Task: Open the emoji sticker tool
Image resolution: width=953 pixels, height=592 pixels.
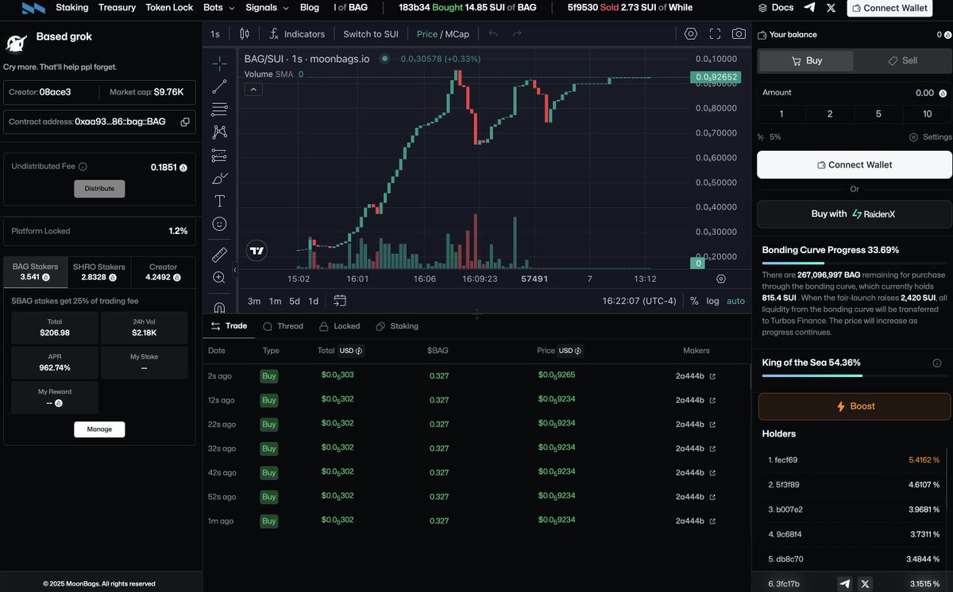Action: (x=220, y=224)
